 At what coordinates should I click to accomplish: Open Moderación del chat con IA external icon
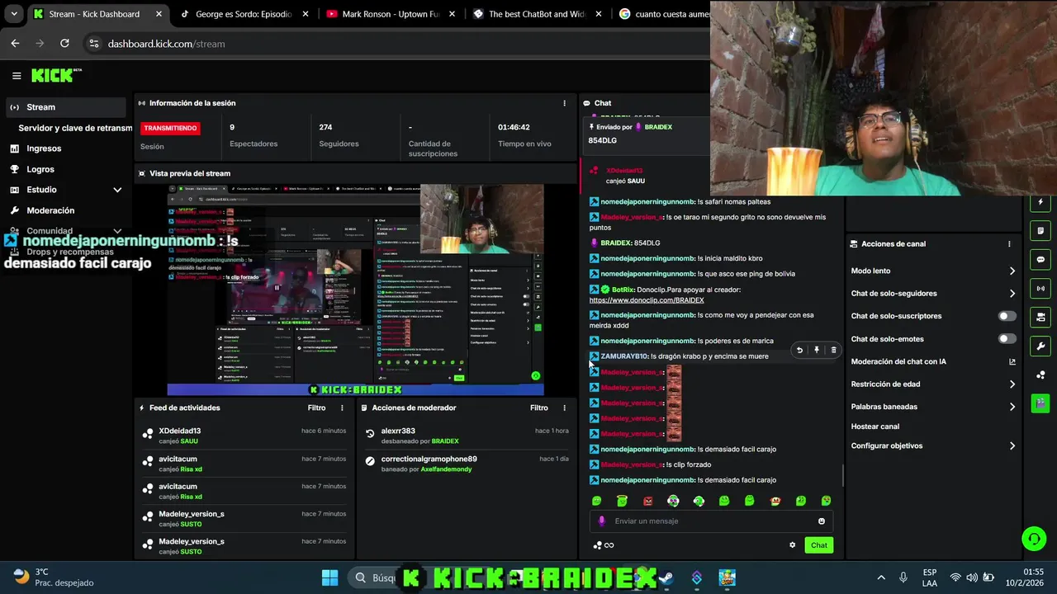point(1012,361)
